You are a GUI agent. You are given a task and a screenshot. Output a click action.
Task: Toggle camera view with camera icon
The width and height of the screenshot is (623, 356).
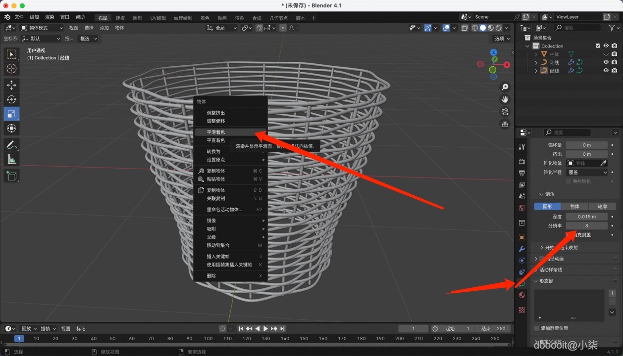[505, 112]
